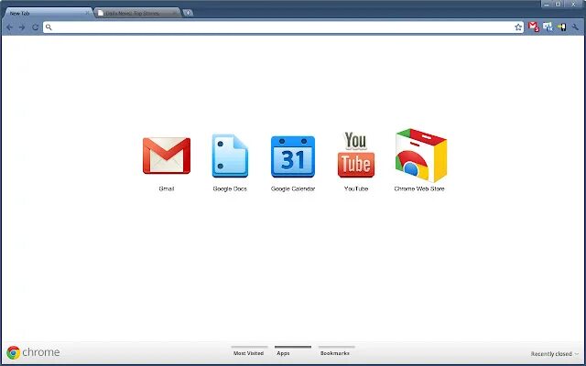Click the extension icon with 1K badge
The height and width of the screenshot is (366, 586).
pyautogui.click(x=548, y=27)
